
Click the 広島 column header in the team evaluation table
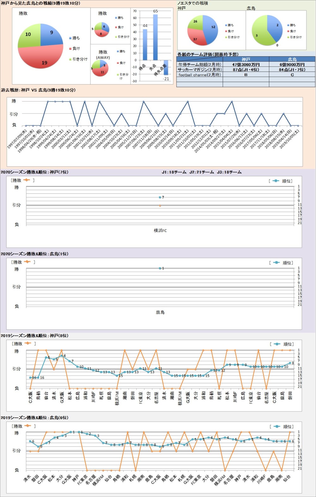292,59
